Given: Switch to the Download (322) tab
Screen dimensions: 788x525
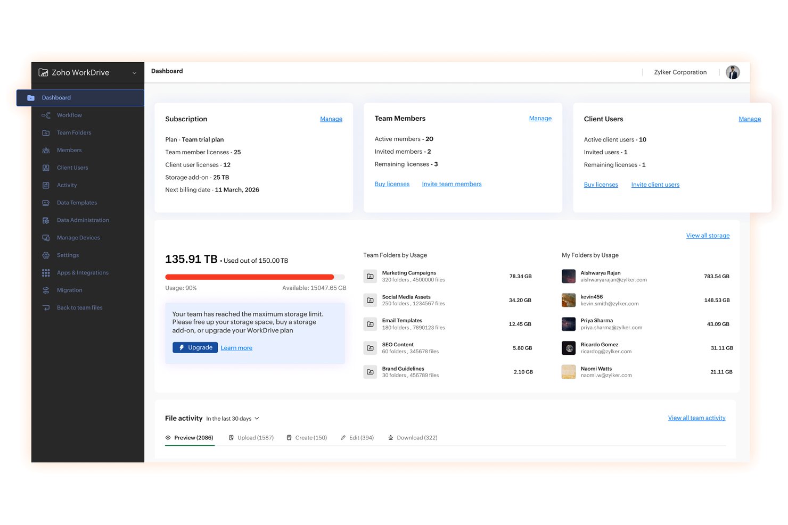Looking at the screenshot, I should (x=413, y=438).
